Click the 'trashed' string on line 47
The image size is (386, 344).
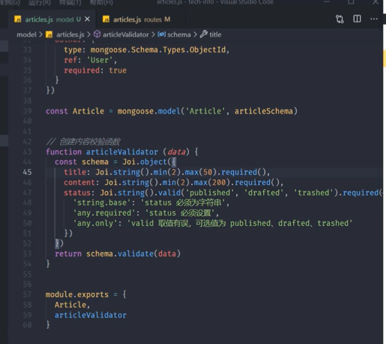coord(313,193)
